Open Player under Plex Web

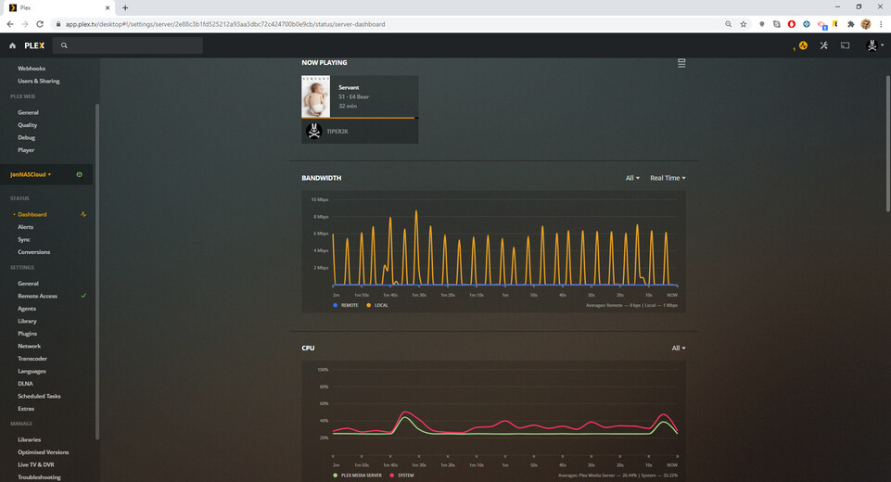[x=26, y=150]
